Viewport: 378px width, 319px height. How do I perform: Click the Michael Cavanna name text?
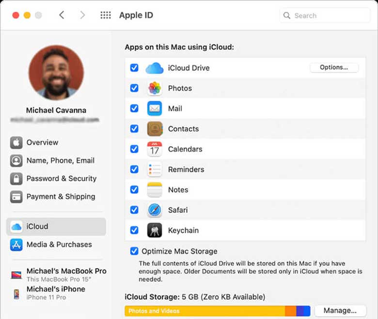coord(56,110)
